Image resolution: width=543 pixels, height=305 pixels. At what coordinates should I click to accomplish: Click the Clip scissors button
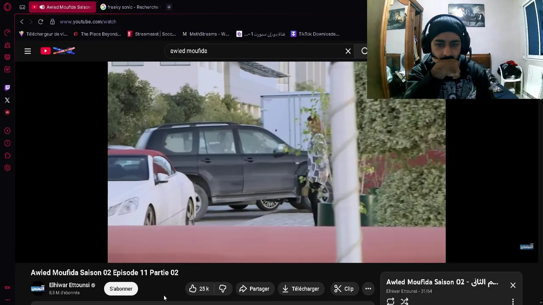click(x=344, y=288)
